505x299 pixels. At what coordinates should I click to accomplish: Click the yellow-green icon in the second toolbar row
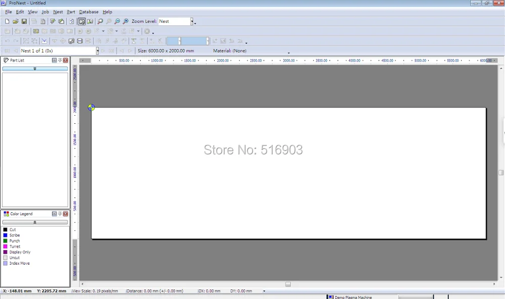(x=36, y=31)
